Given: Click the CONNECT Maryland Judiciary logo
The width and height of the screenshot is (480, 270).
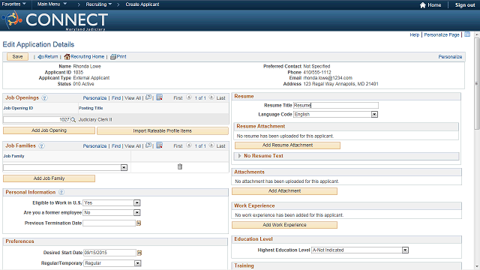Looking at the screenshot, I should (55, 20).
